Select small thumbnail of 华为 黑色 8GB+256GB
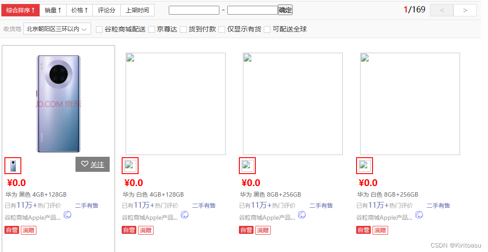 [247, 165]
